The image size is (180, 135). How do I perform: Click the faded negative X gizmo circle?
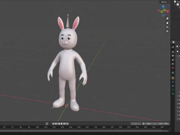159,10
